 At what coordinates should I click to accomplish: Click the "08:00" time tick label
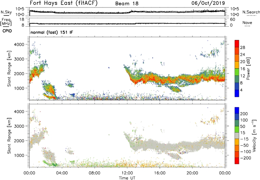[x=95, y=173]
